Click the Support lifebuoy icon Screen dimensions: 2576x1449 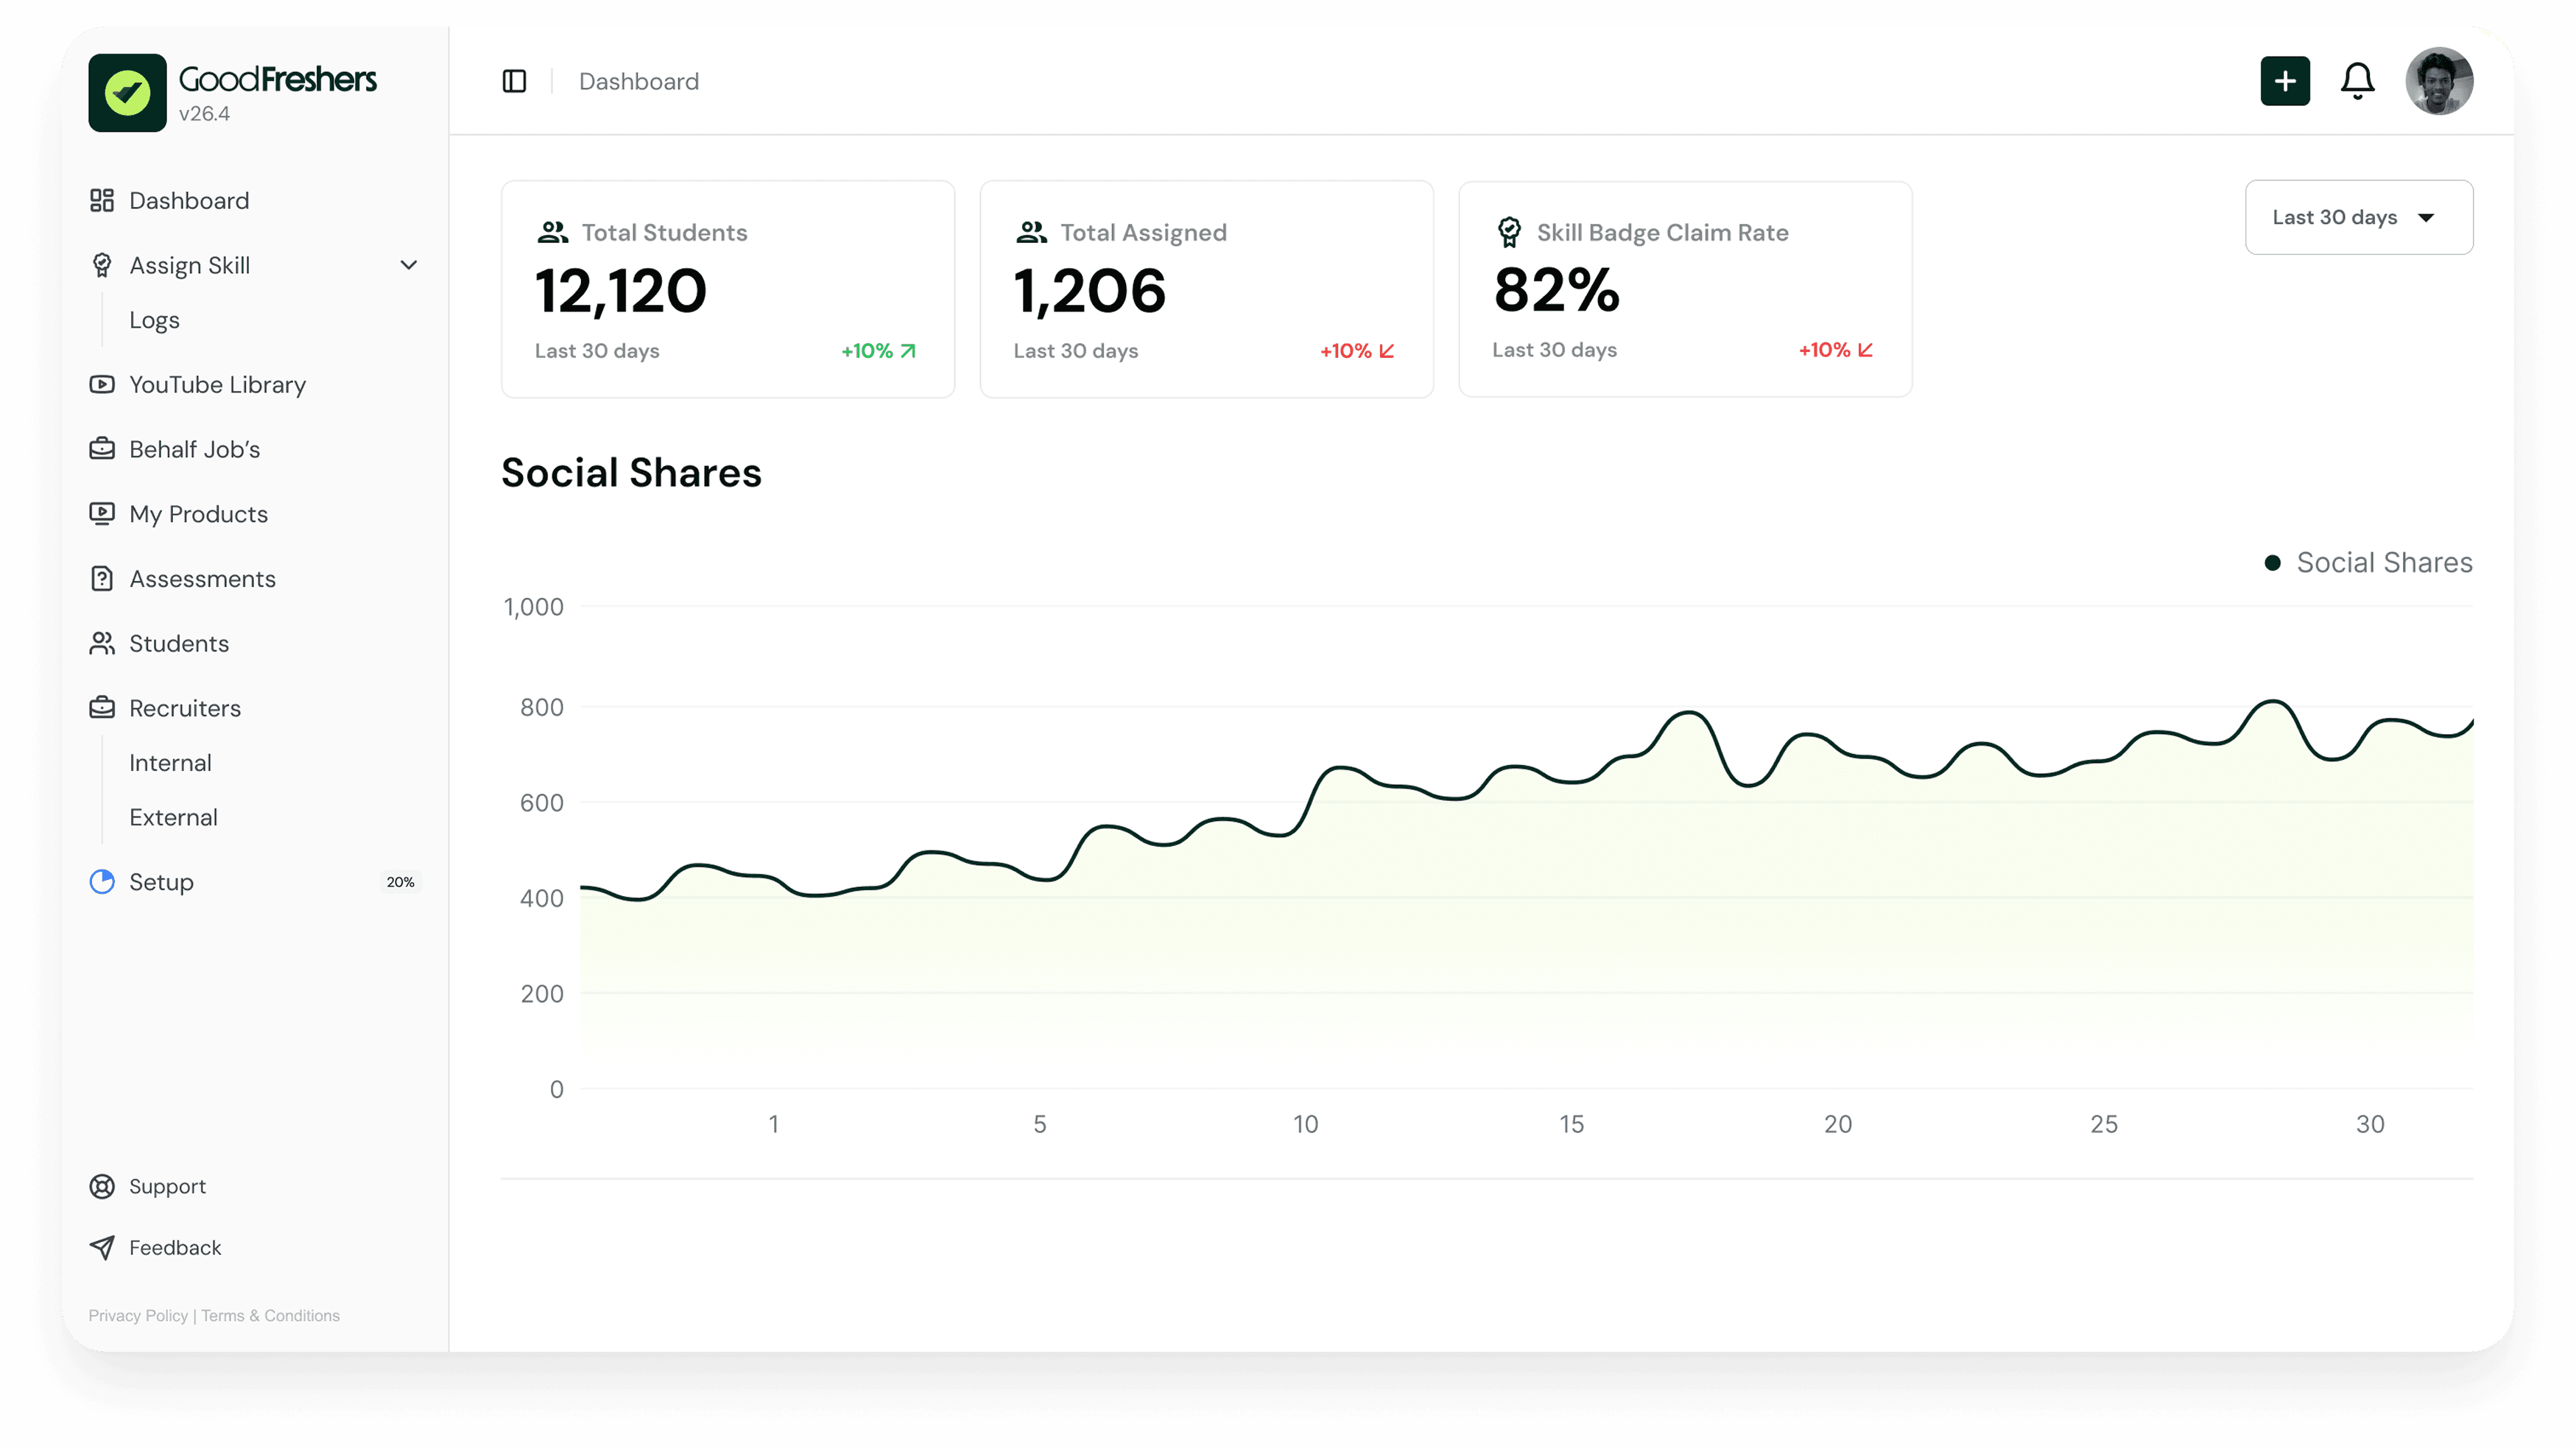[x=102, y=1186]
